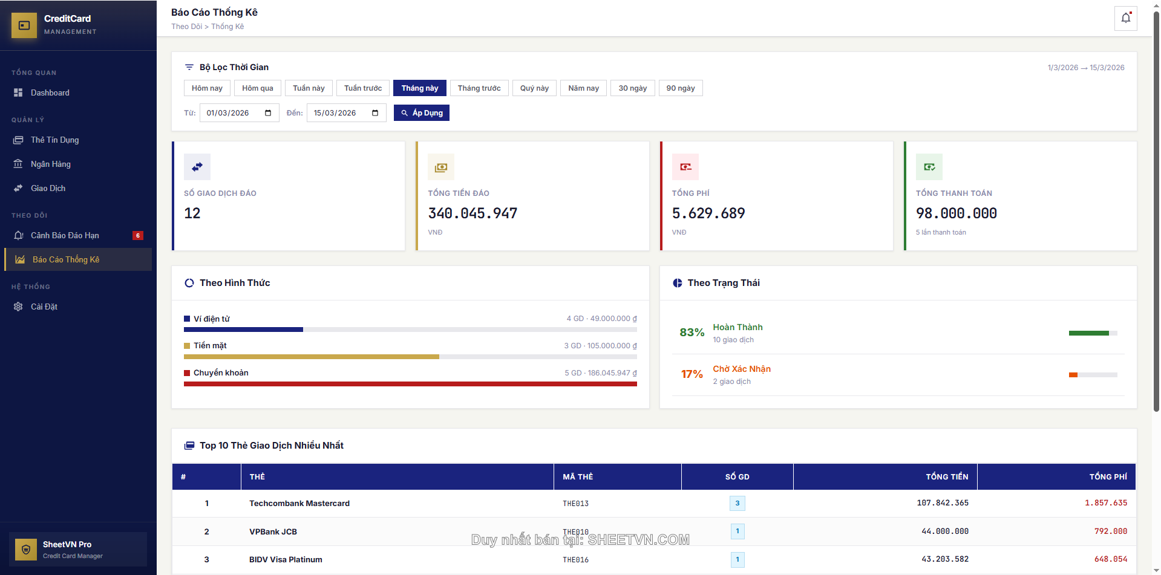The height and width of the screenshot is (575, 1161).
Task: Click the Tổng Phí red card icon
Action: (x=685, y=167)
